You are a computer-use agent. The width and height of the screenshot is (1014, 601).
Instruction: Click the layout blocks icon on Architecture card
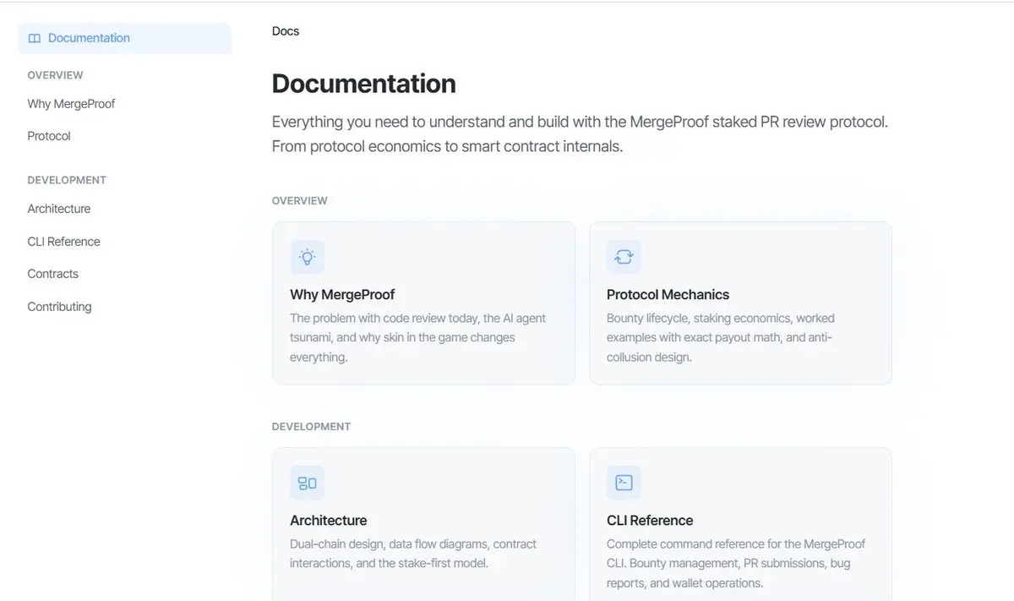[x=307, y=483]
